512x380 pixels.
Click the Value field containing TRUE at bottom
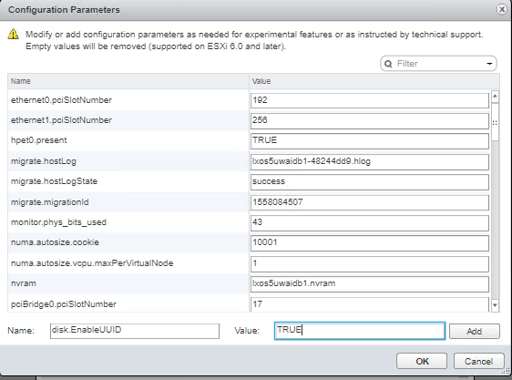tap(360, 331)
